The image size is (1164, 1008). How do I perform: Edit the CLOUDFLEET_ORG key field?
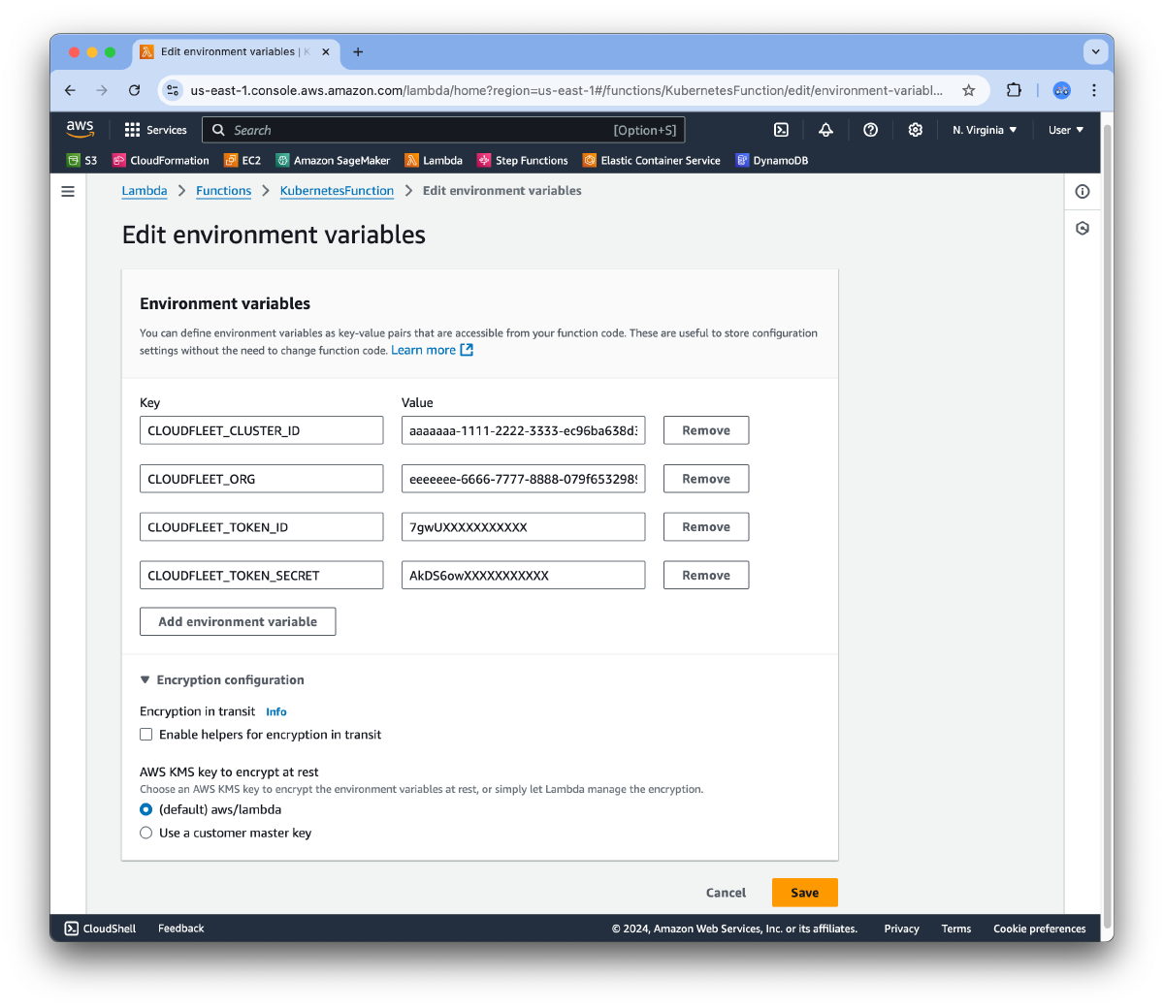click(x=262, y=479)
